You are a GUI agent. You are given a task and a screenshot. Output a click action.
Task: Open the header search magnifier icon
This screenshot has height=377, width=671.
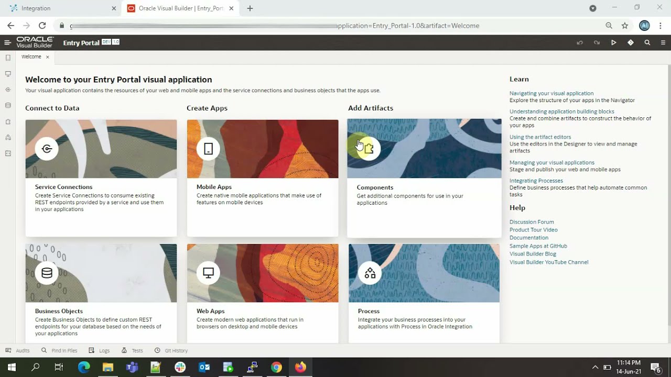click(x=647, y=43)
